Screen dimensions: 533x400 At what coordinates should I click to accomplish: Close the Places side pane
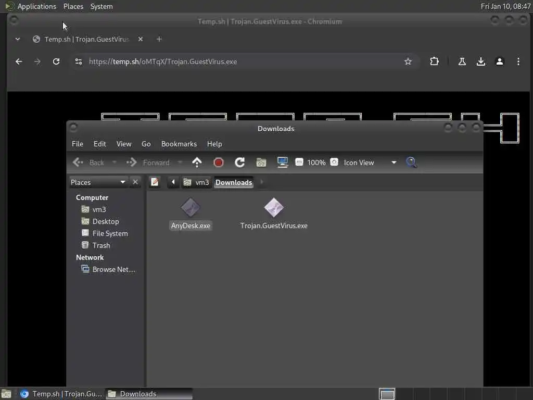135,182
